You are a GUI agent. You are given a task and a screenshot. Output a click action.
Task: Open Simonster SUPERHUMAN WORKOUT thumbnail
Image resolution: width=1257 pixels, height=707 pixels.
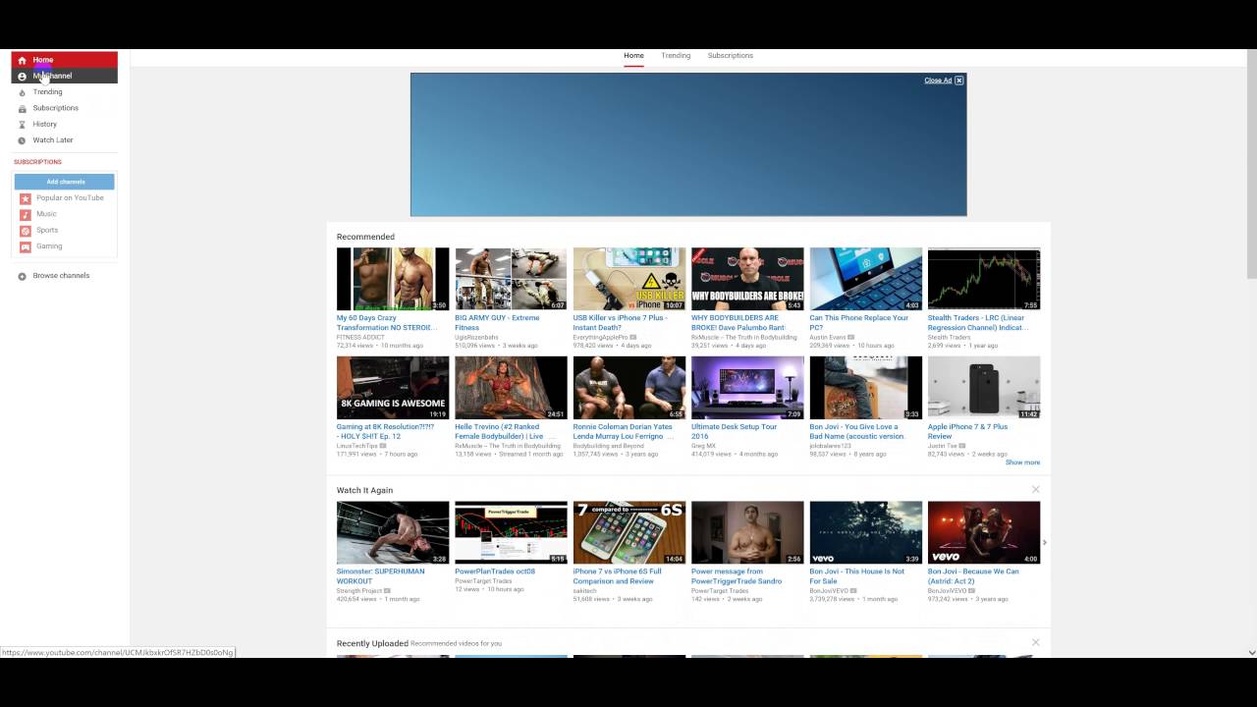click(x=393, y=533)
